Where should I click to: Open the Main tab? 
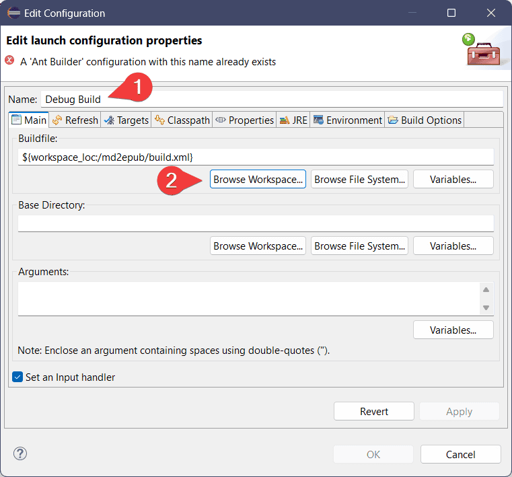click(x=29, y=120)
